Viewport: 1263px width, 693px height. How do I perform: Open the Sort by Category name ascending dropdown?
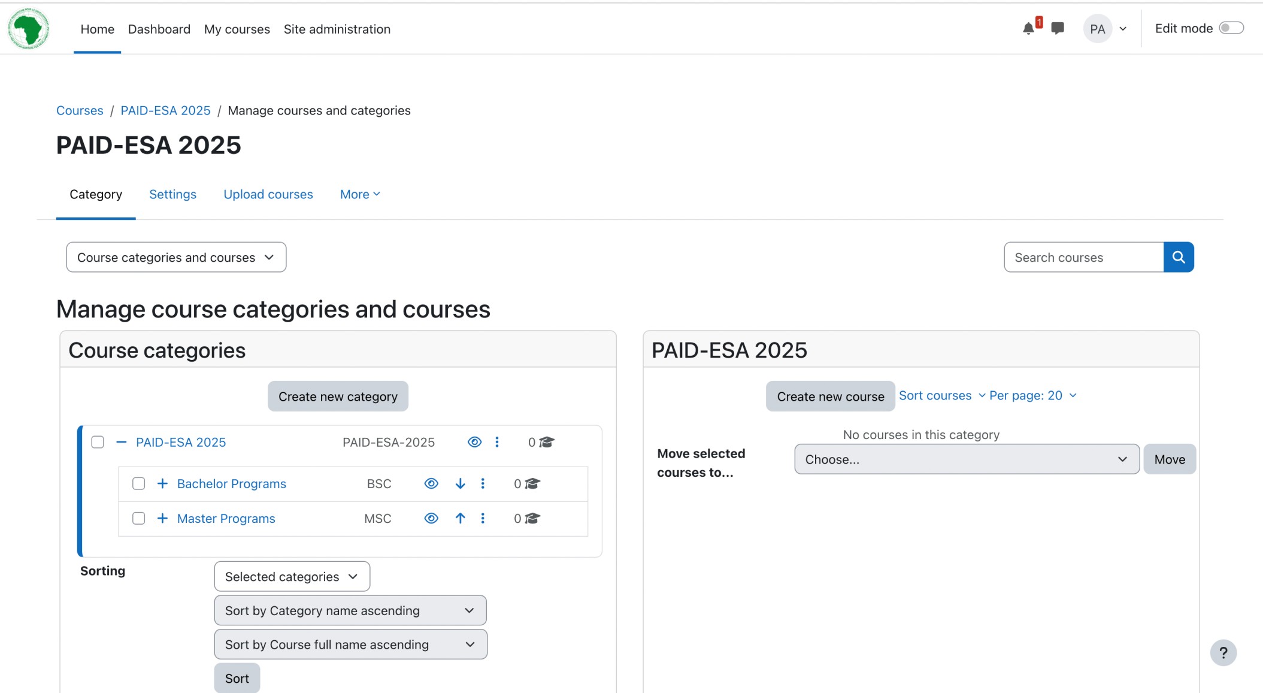(x=350, y=610)
